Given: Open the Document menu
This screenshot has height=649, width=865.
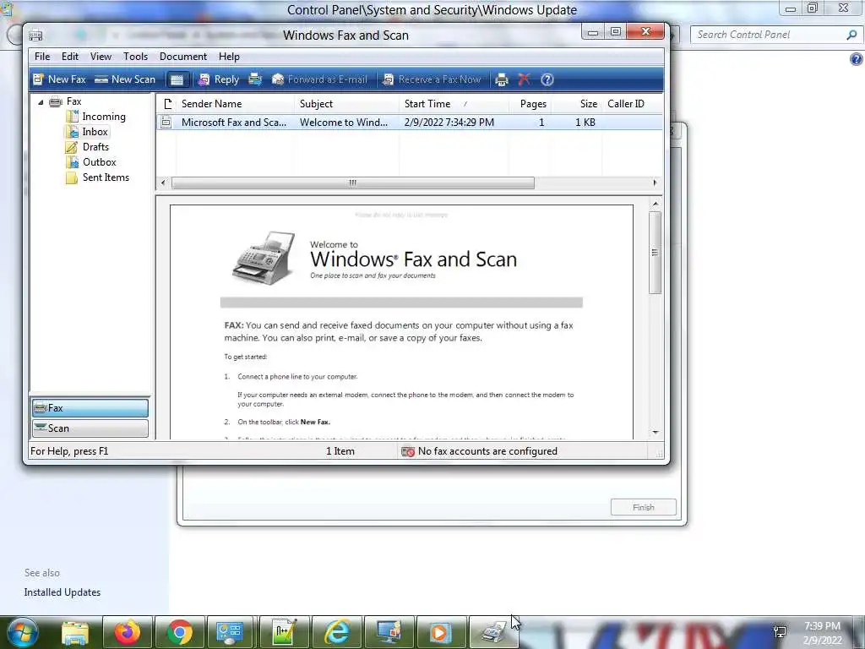Looking at the screenshot, I should (183, 57).
